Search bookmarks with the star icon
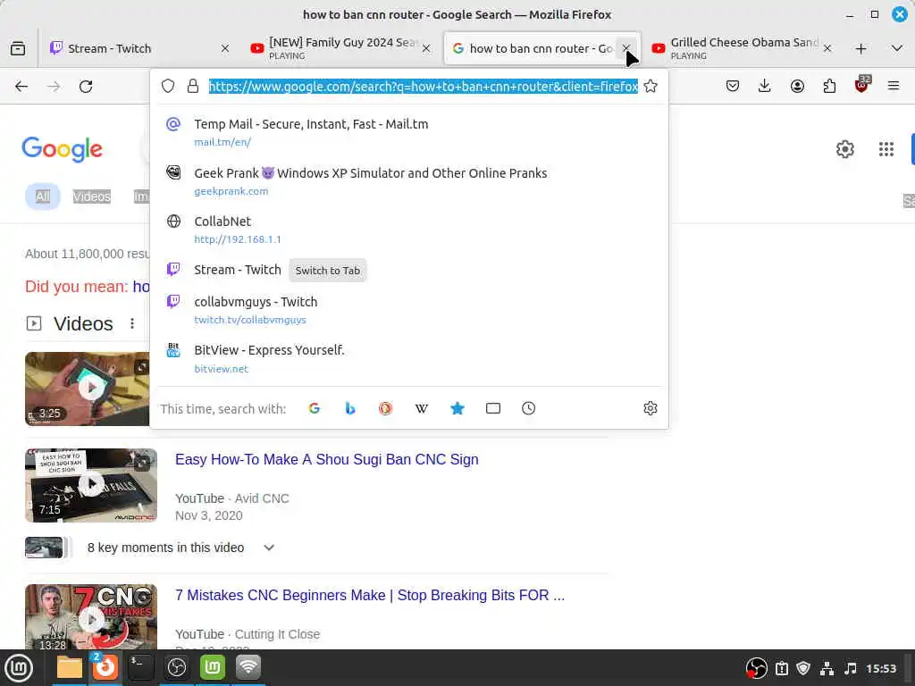 click(x=457, y=408)
